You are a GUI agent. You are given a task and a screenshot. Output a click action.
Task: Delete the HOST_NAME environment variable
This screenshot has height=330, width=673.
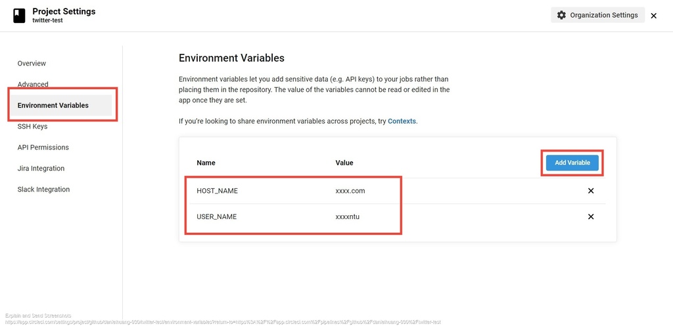591,191
